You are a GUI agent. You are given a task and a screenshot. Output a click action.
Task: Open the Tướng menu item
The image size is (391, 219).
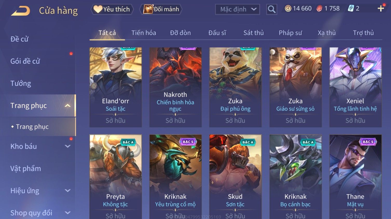point(21,83)
